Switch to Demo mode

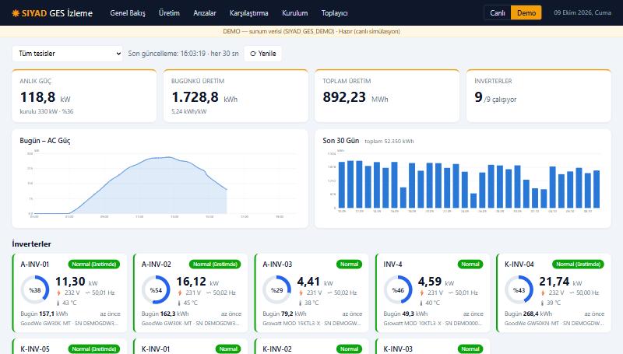[526, 12]
